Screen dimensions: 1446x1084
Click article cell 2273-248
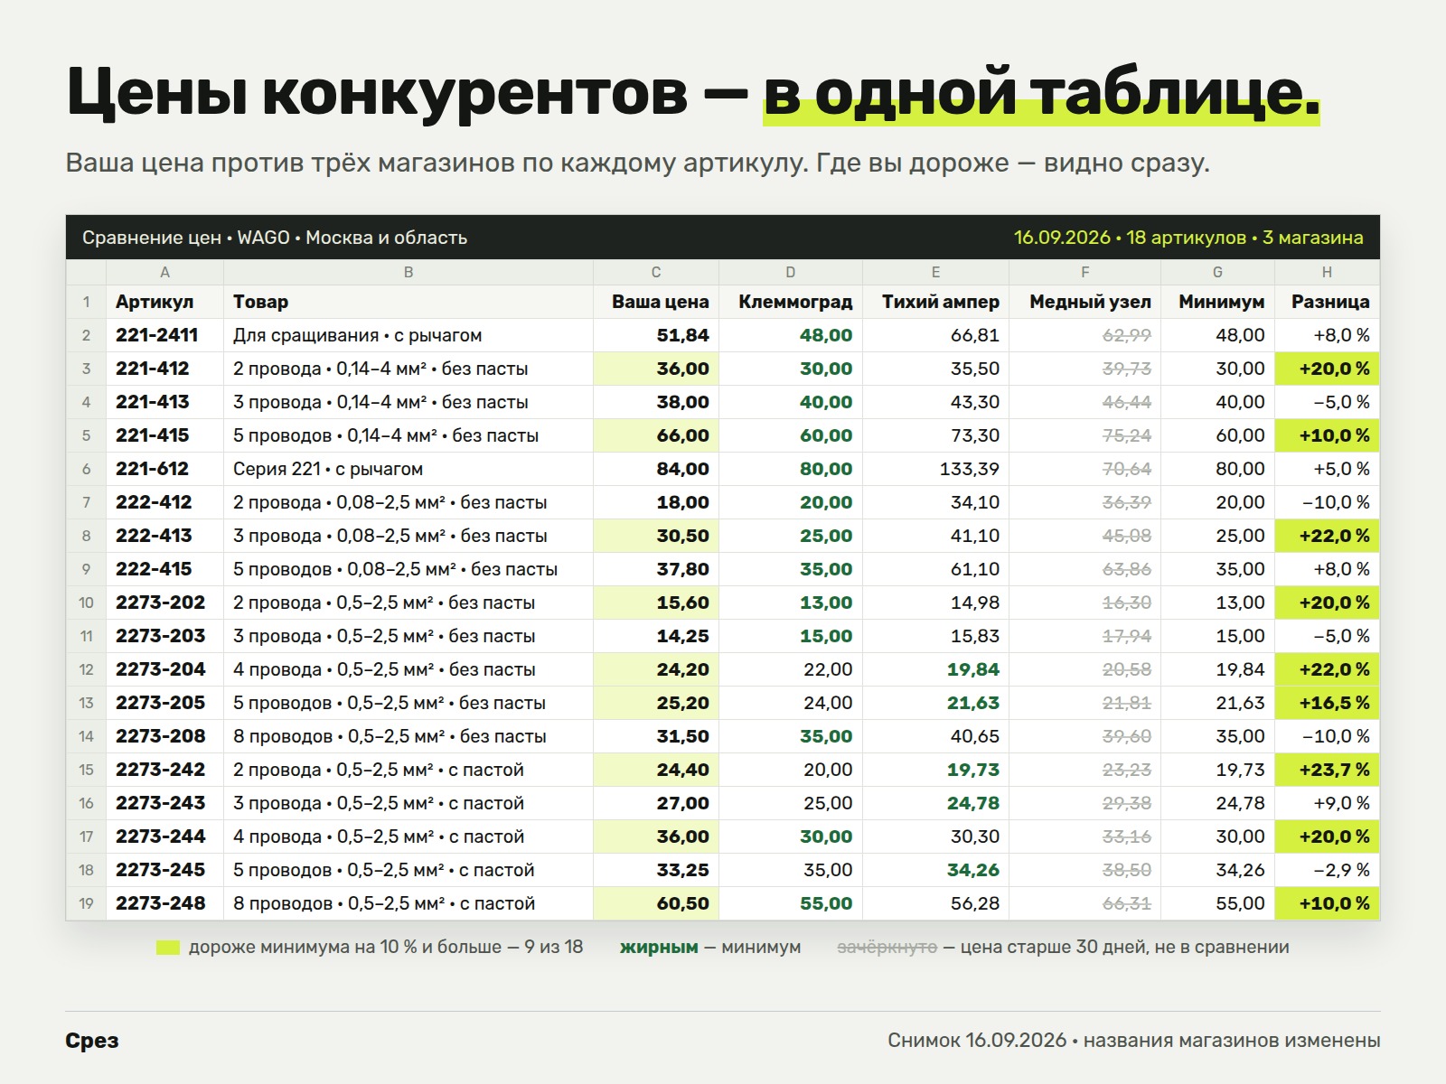click(x=164, y=903)
